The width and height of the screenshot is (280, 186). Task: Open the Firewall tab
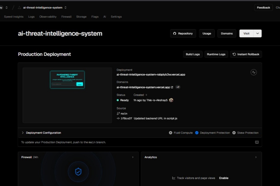point(66,17)
